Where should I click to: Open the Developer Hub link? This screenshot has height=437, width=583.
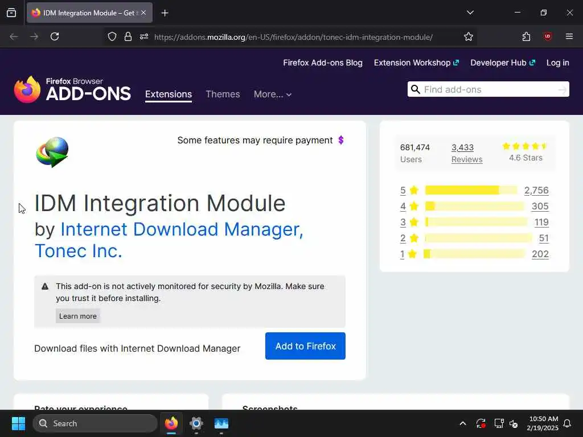click(x=503, y=63)
